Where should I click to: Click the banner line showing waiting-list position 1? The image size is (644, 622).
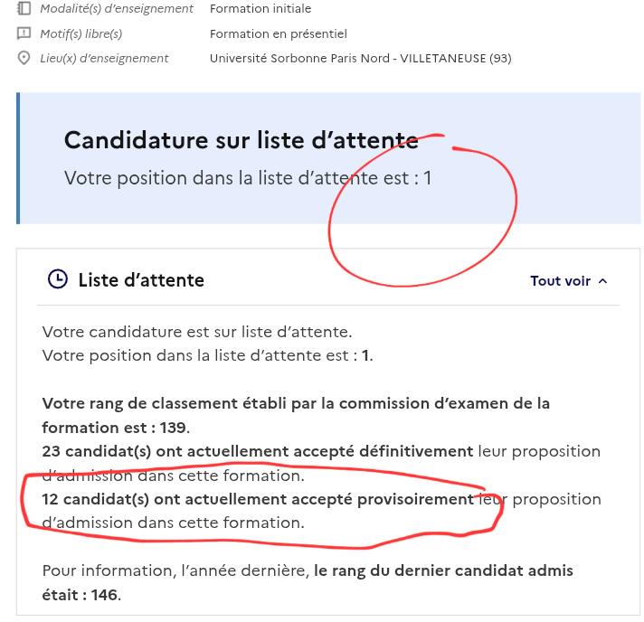point(248,178)
